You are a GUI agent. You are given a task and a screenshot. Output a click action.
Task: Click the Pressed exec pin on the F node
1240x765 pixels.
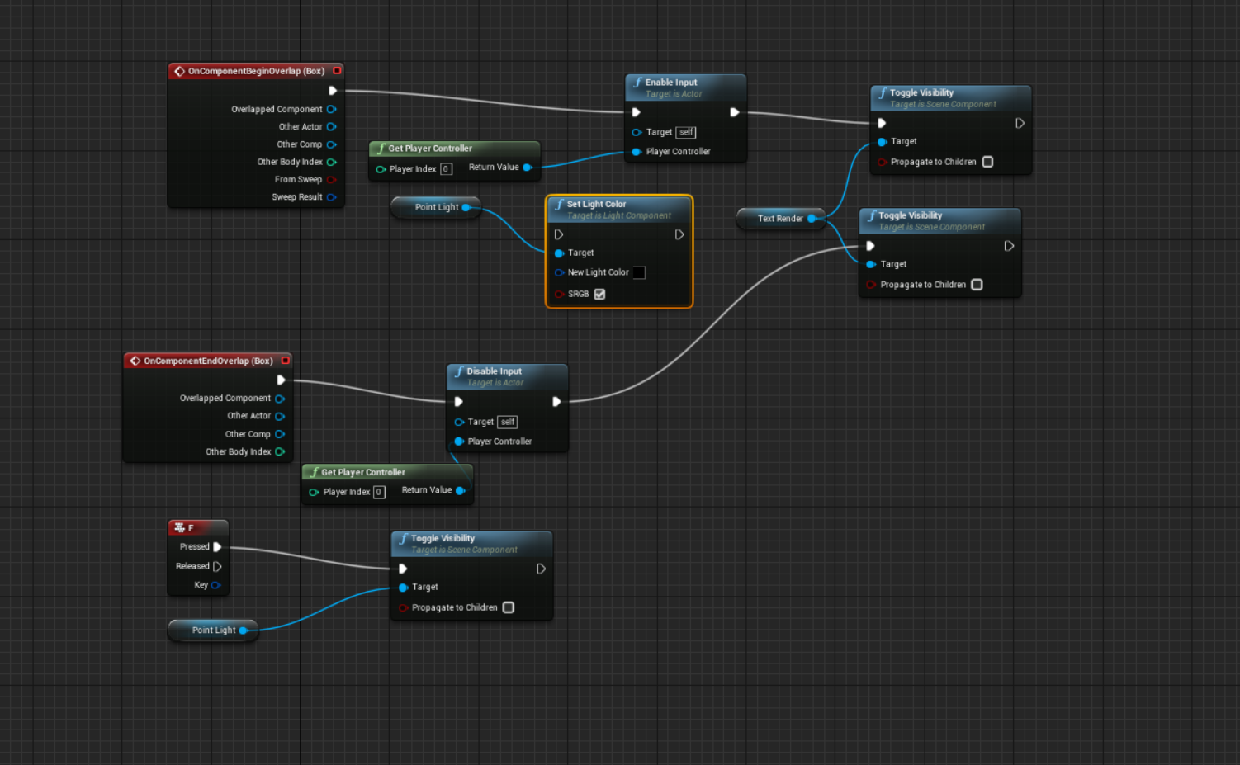(217, 546)
